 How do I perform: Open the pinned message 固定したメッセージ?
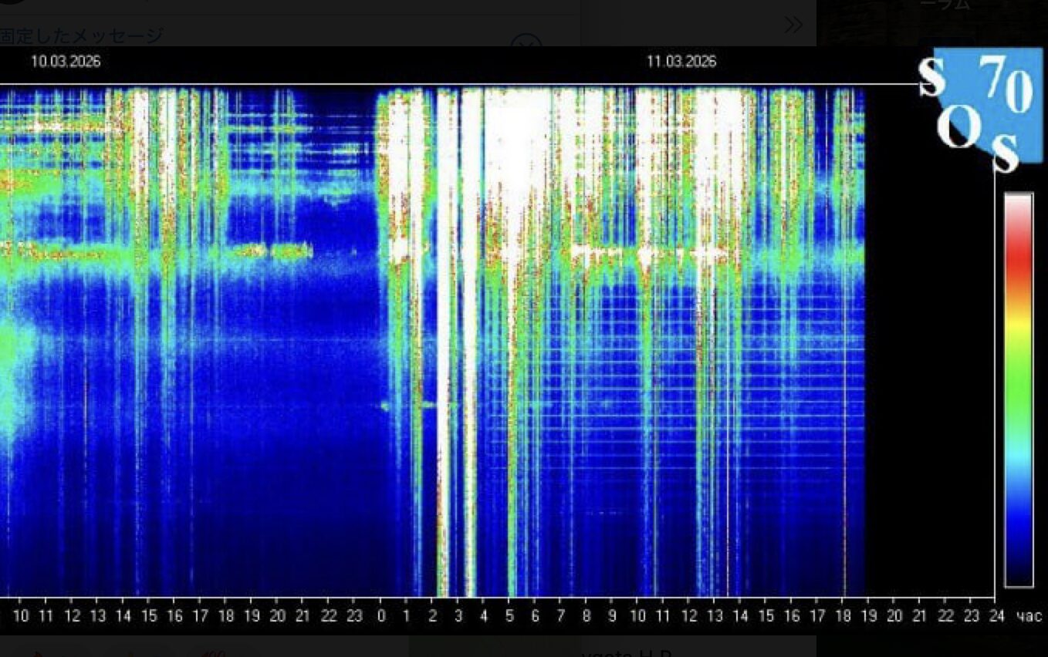tap(81, 35)
